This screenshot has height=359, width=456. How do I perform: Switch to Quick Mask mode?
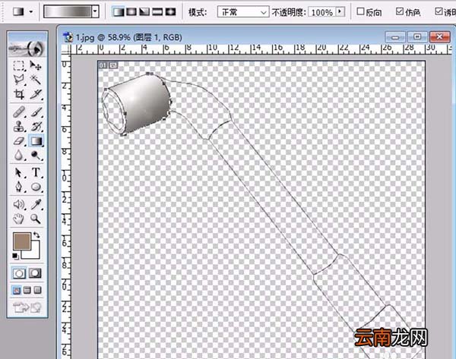35,273
